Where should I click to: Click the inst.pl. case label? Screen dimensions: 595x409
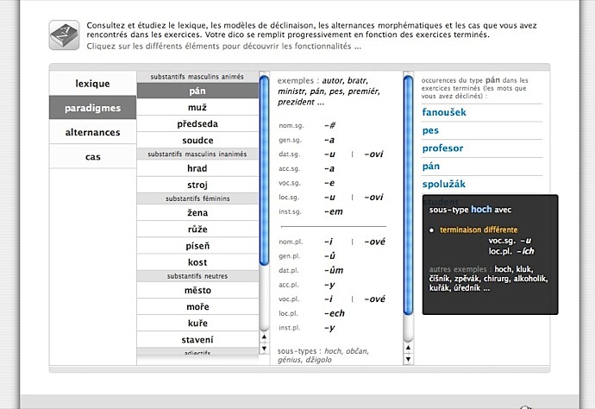289,328
